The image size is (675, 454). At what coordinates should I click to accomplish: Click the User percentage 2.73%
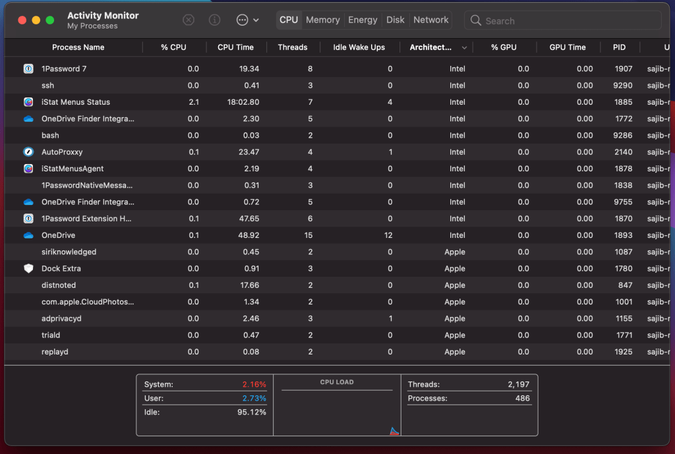254,398
